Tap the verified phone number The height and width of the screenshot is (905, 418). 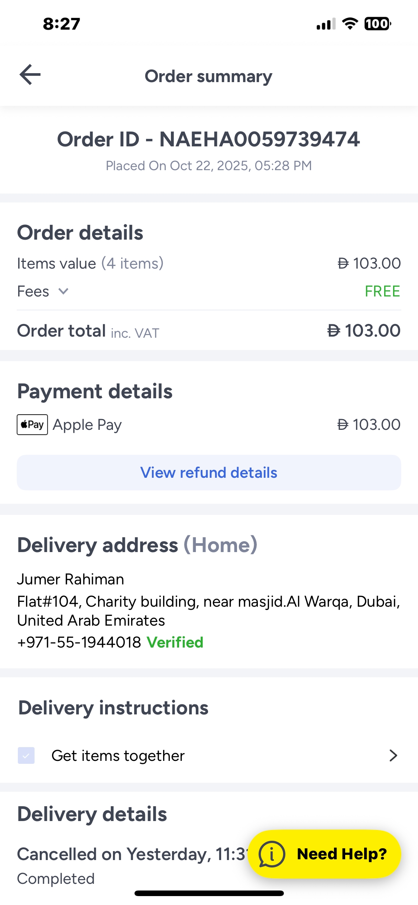79,642
